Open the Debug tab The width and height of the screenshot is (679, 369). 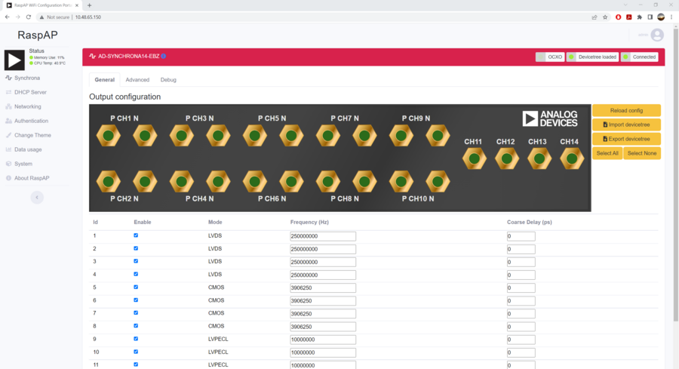(168, 79)
